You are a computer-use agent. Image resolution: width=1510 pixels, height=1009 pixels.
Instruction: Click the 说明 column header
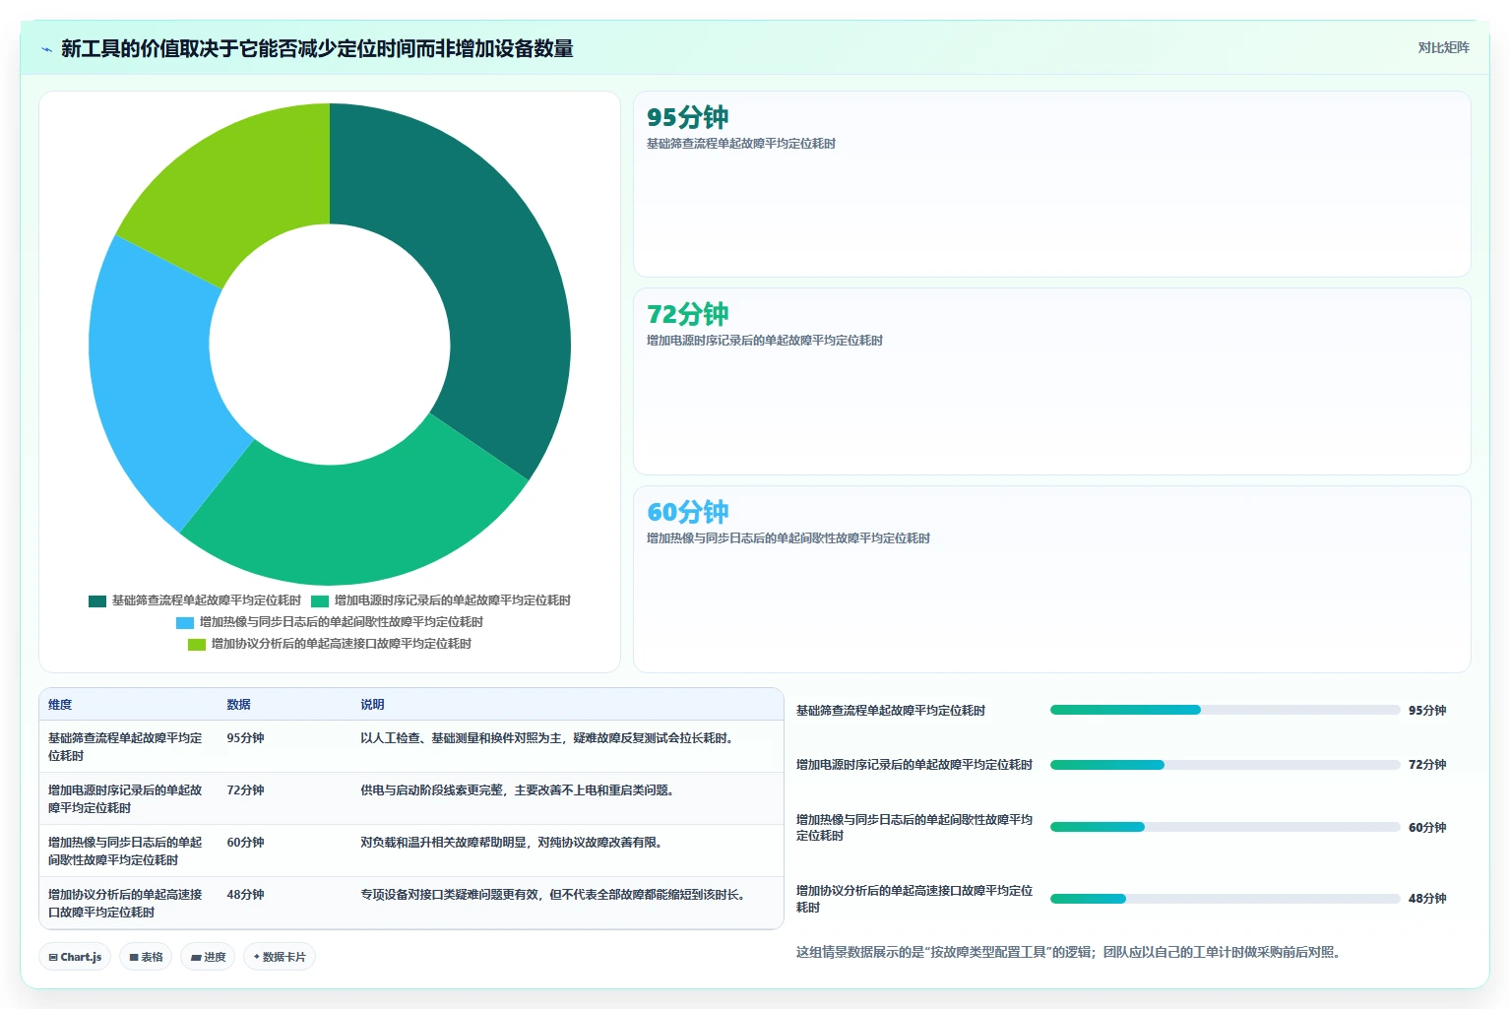372,705
